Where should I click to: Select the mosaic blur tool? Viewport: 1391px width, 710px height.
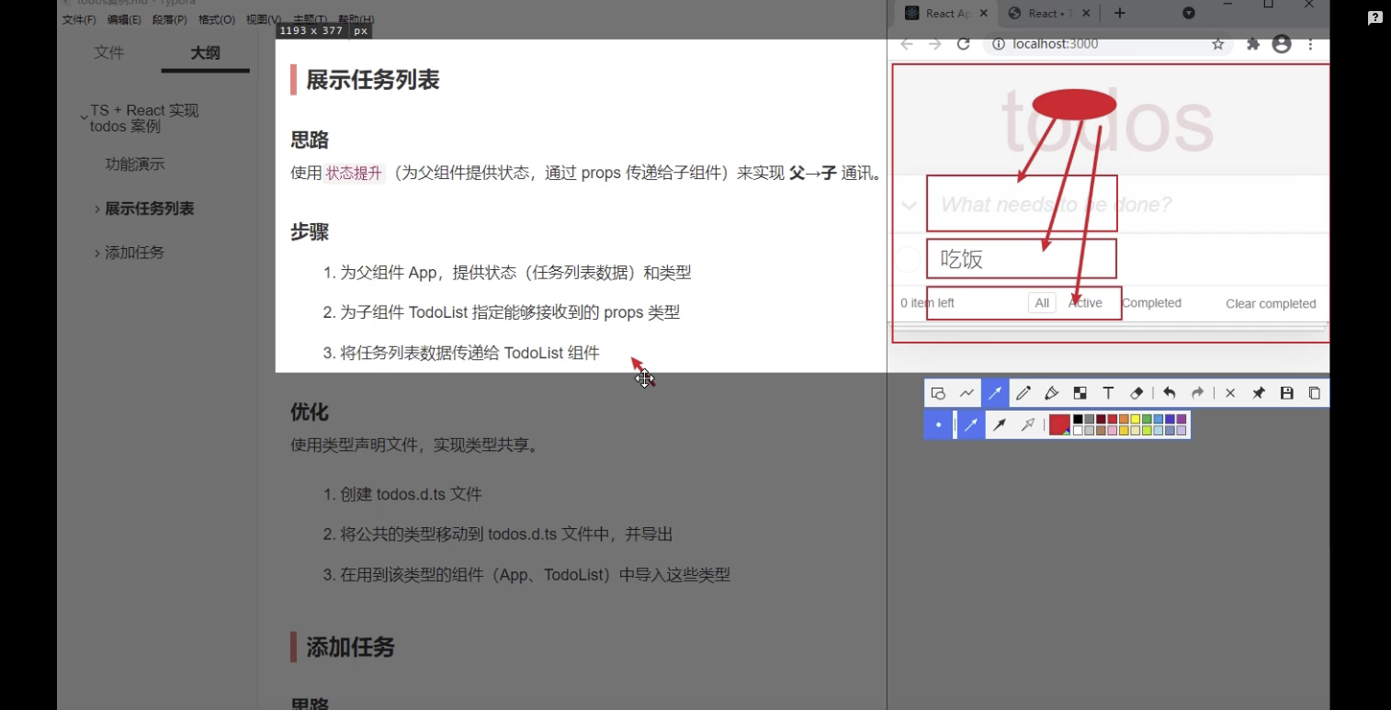coord(1080,393)
